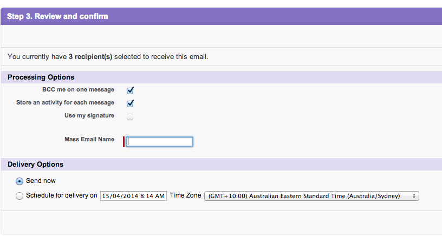Click the 'Mass Email Name' label text
Viewport: 442px width, 236px height.
[x=89, y=140]
